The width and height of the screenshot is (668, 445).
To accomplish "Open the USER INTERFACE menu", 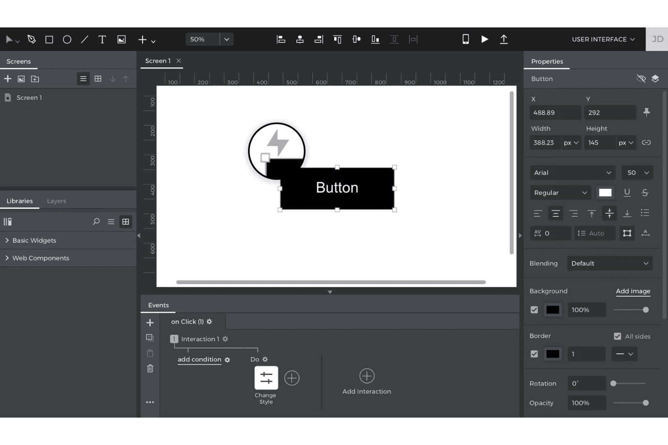I will point(603,39).
